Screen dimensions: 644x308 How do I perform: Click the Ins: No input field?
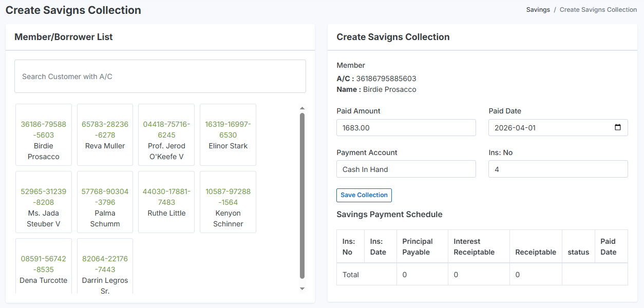pos(558,169)
